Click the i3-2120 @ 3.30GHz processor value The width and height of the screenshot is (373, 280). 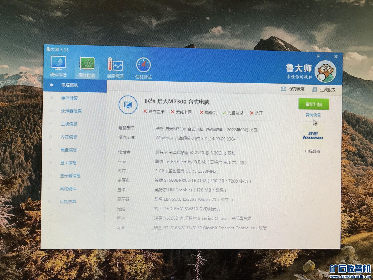point(195,153)
